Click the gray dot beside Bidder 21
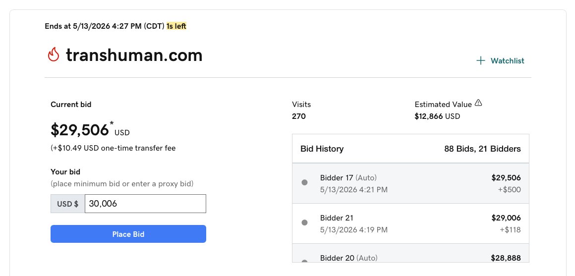This screenshot has height=276, width=575. [x=304, y=222]
